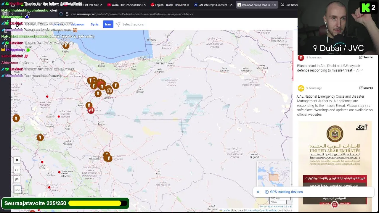Click the red dot near Masjed Soleyman
The height and width of the screenshot is (213, 379).
pyautogui.click(x=59, y=172)
